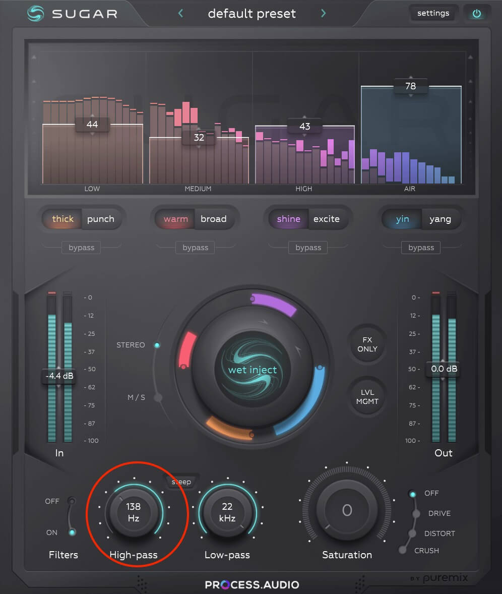The image size is (502, 594).
Task: Select shine mode for HIGH band
Action: tap(288, 219)
